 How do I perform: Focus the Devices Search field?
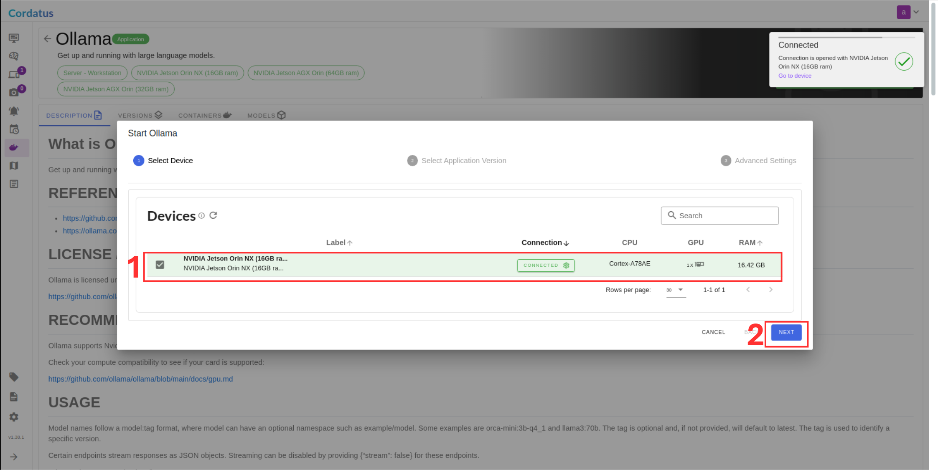719,215
